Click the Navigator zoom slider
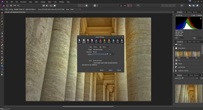Screen dimensions: 203x110 [188, 78]
